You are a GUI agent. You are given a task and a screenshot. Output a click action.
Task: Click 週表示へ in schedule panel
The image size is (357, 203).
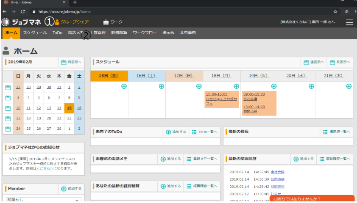314,62
